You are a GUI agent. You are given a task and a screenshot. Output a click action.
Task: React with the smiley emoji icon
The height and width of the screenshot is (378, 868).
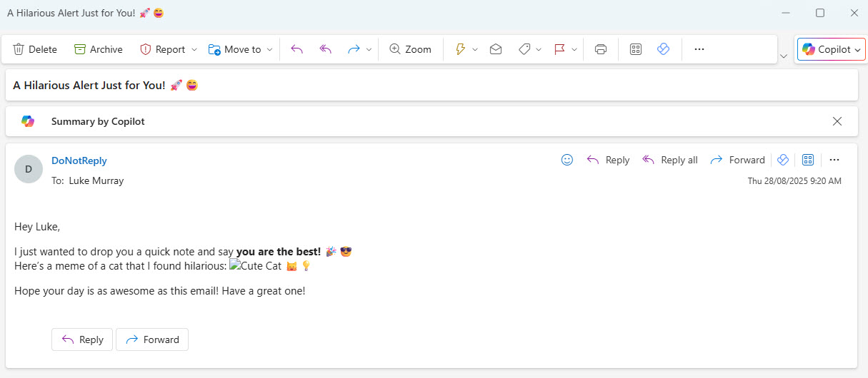567,160
